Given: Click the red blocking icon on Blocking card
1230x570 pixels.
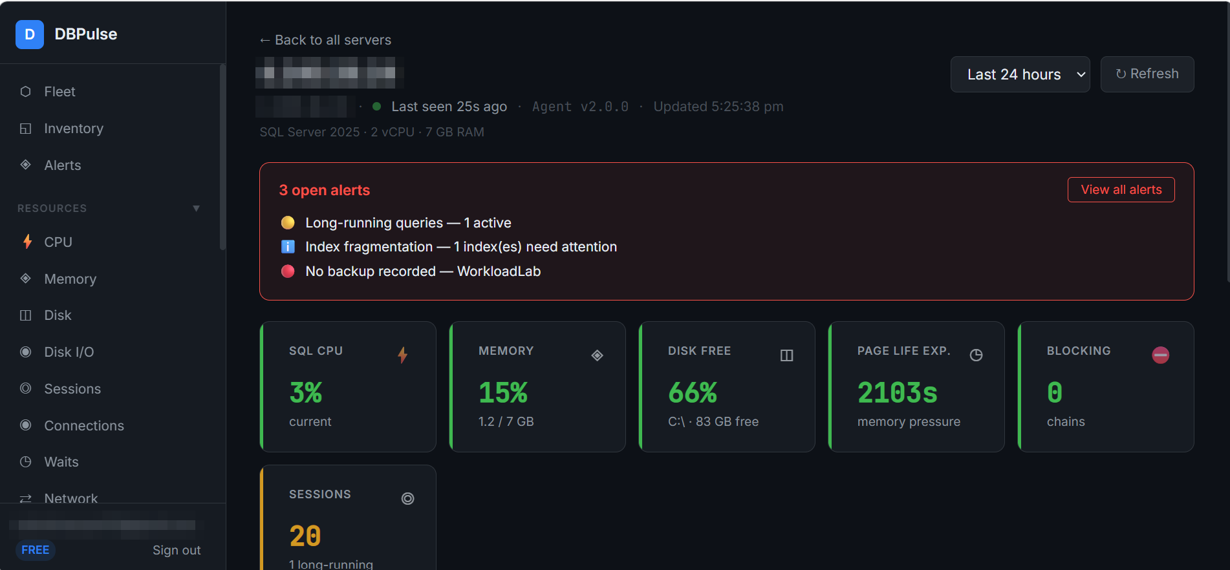Looking at the screenshot, I should [x=1161, y=355].
